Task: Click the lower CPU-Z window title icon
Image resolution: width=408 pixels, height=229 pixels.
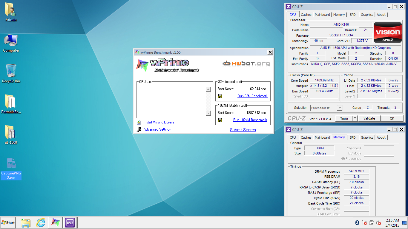Action: click(289, 129)
